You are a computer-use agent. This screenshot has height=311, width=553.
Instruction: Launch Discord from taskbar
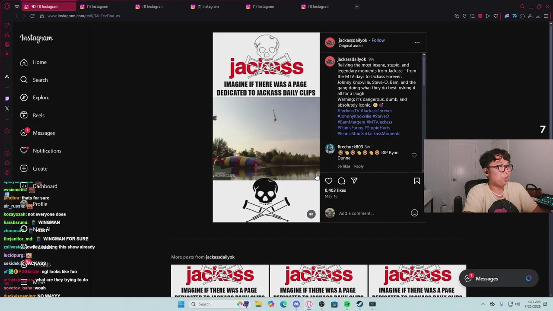296,304
